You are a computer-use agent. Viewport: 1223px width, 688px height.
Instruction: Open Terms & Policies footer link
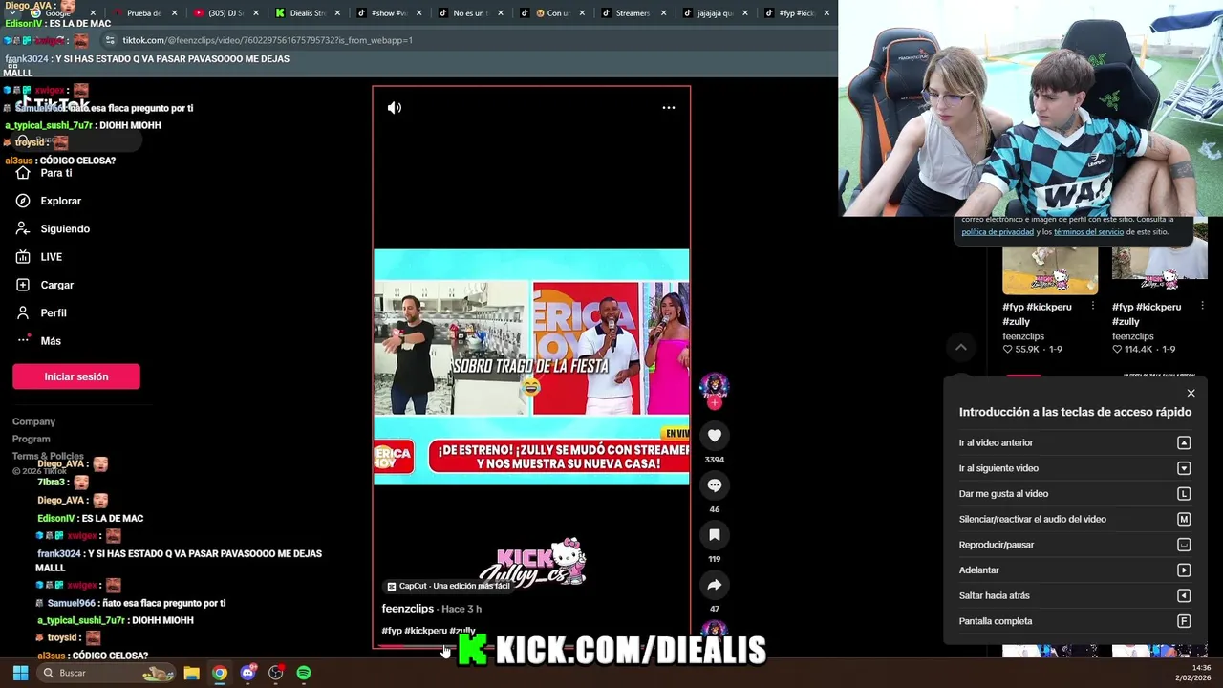(x=48, y=456)
